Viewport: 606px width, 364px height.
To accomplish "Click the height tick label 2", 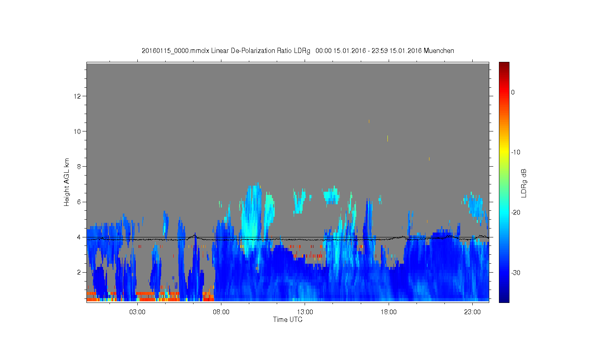I will pyautogui.click(x=80, y=272).
